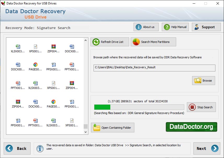The height and width of the screenshot is (158, 224).
Task: Click the pie-chart Search More Partitions icon
Action: point(137,42)
